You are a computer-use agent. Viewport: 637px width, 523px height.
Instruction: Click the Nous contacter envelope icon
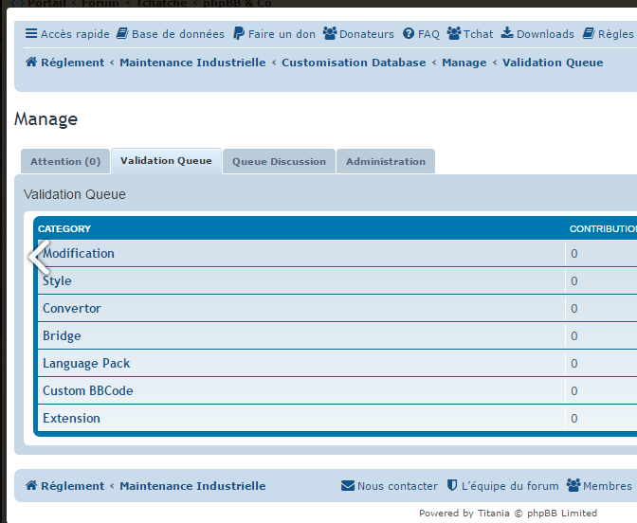[x=347, y=486]
